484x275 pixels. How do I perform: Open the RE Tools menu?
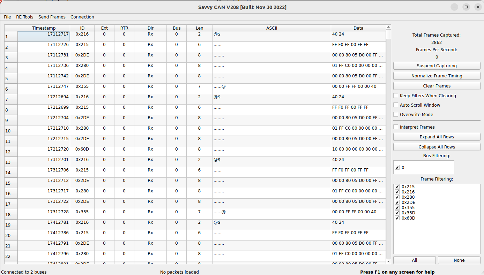click(24, 17)
